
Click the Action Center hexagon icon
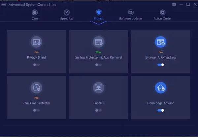162,13
